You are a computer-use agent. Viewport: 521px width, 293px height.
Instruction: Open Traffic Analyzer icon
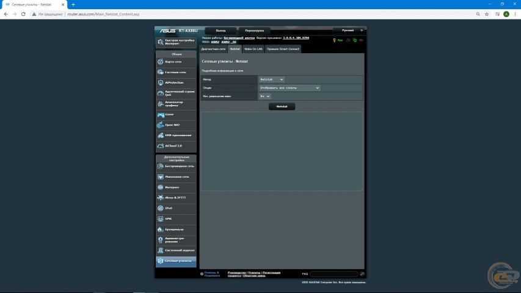161,104
